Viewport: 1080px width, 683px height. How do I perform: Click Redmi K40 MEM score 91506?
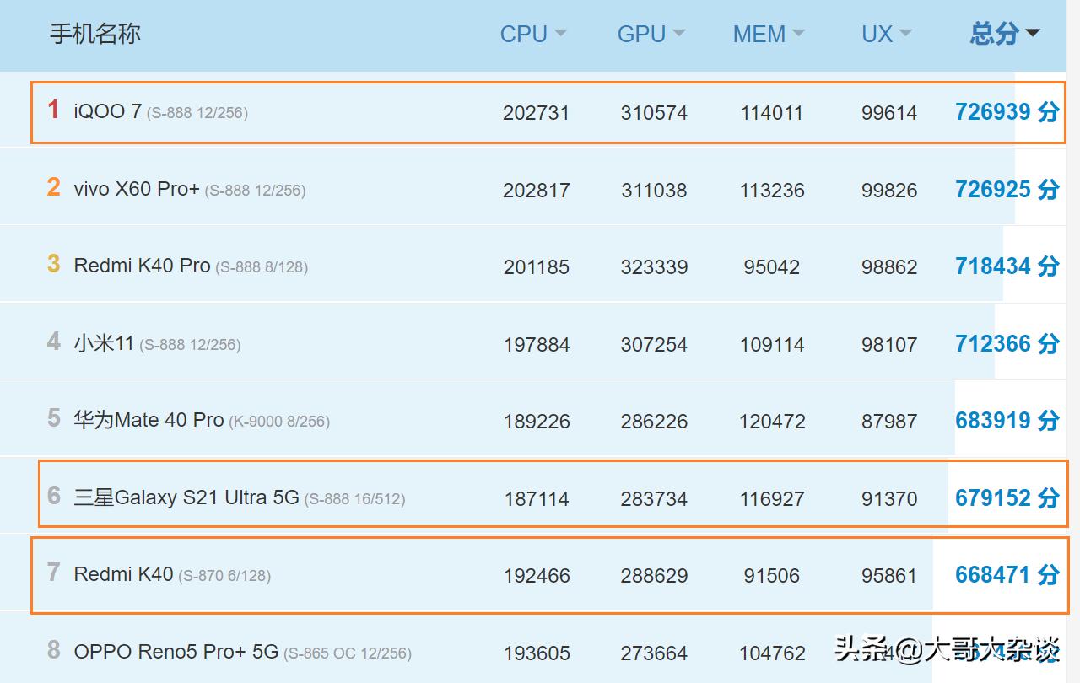[772, 576]
